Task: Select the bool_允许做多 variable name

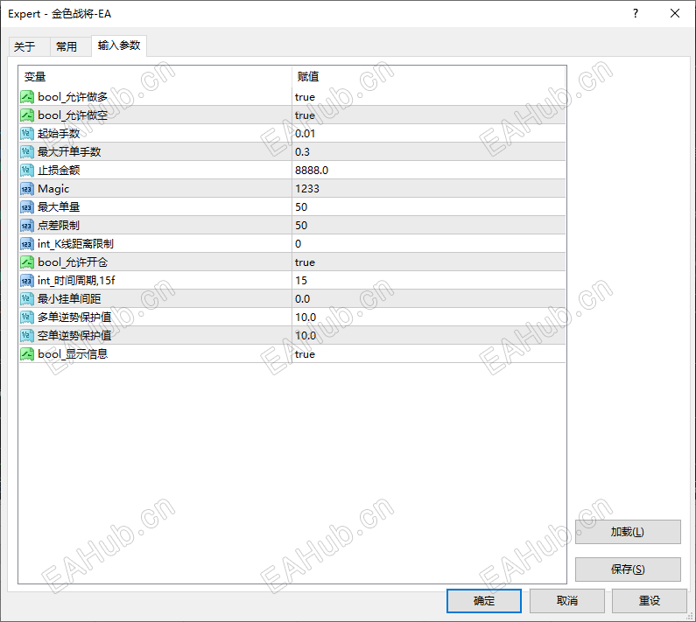Action: pyautogui.click(x=73, y=97)
